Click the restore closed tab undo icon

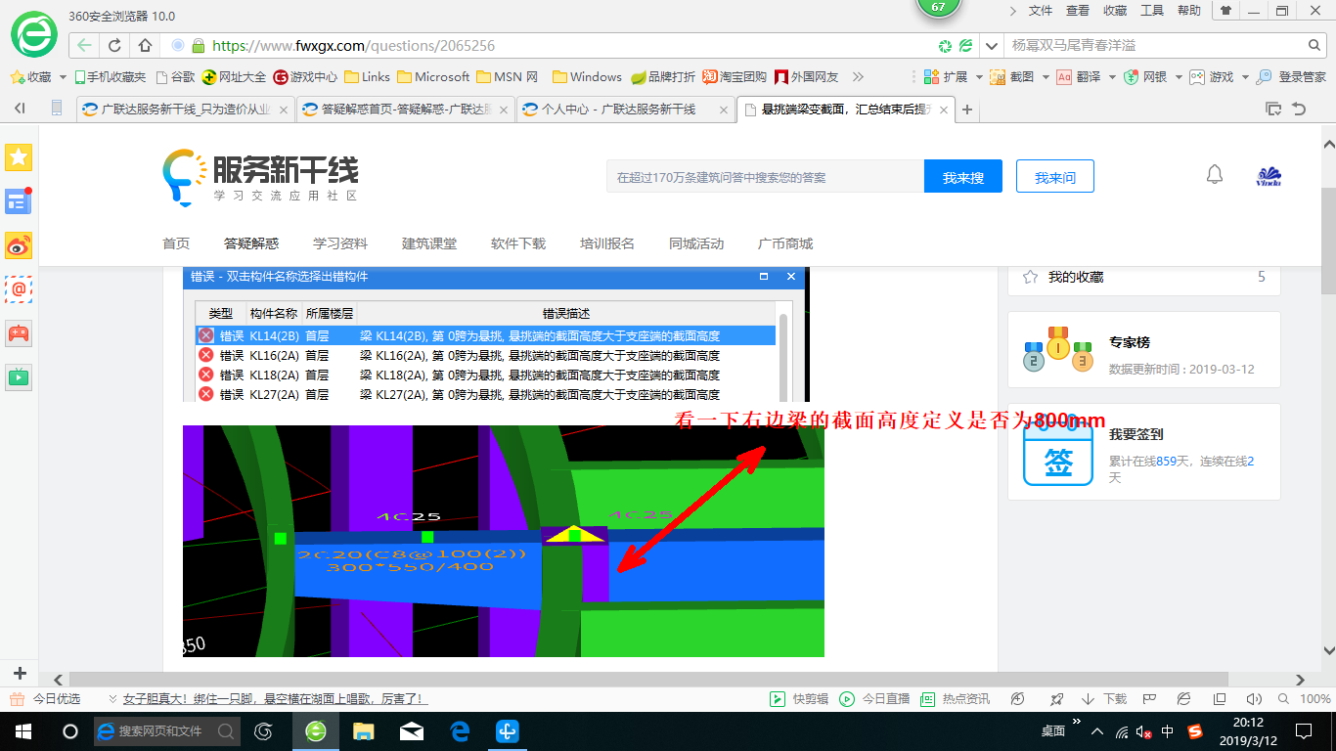click(x=1299, y=110)
